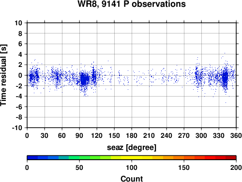242x182 pixels.
Task: Click the dense data cluster near seaz 100
Action: (x=84, y=79)
